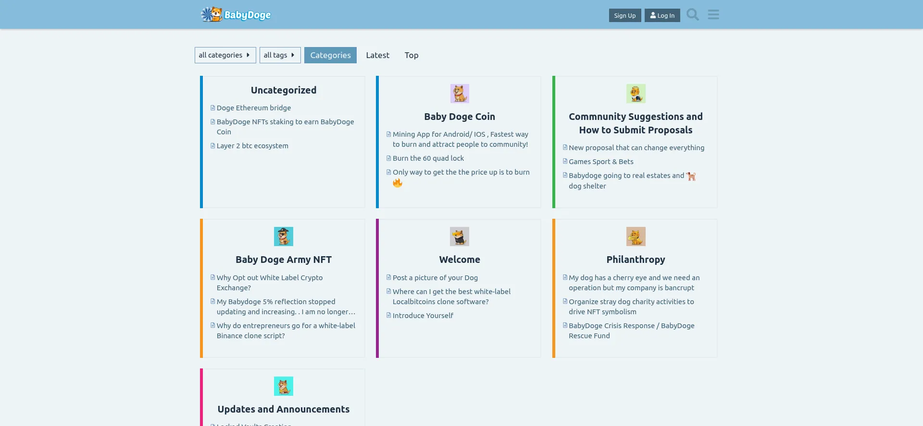Open topic Burn the 60 quad lock
Screen dimensions: 923x426
(428, 158)
